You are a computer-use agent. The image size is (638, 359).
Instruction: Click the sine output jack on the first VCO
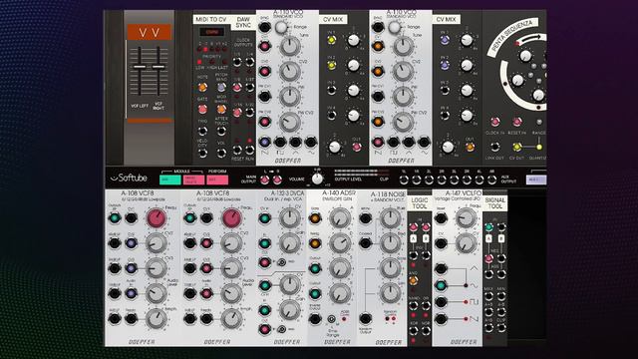click(x=310, y=142)
